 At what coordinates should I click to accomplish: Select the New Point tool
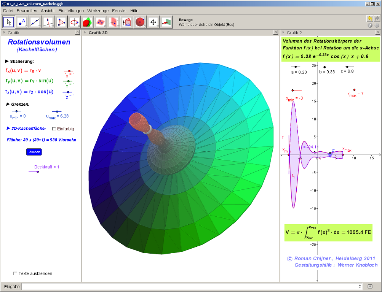22,22
